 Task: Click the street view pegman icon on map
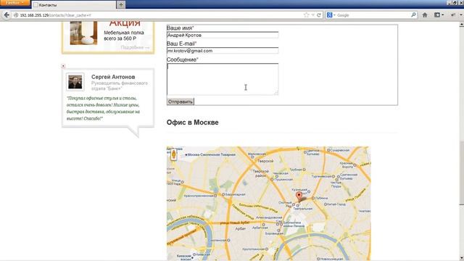(x=174, y=154)
